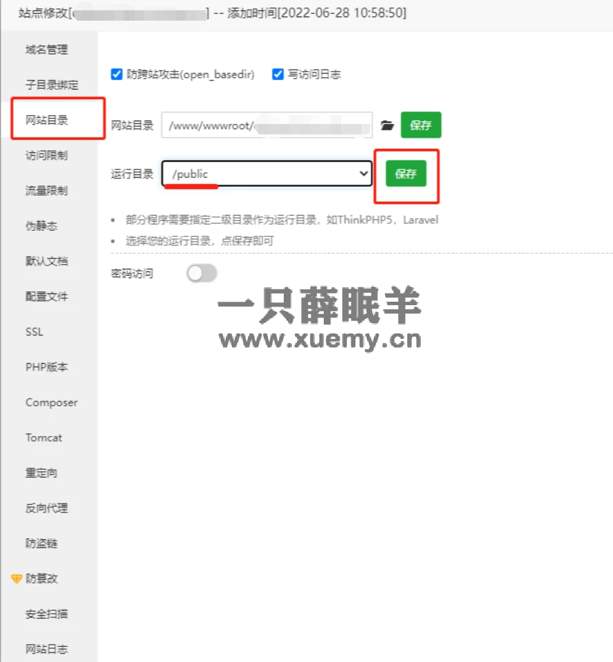
Task: Open the 伪静态 tab
Action: 41,226
